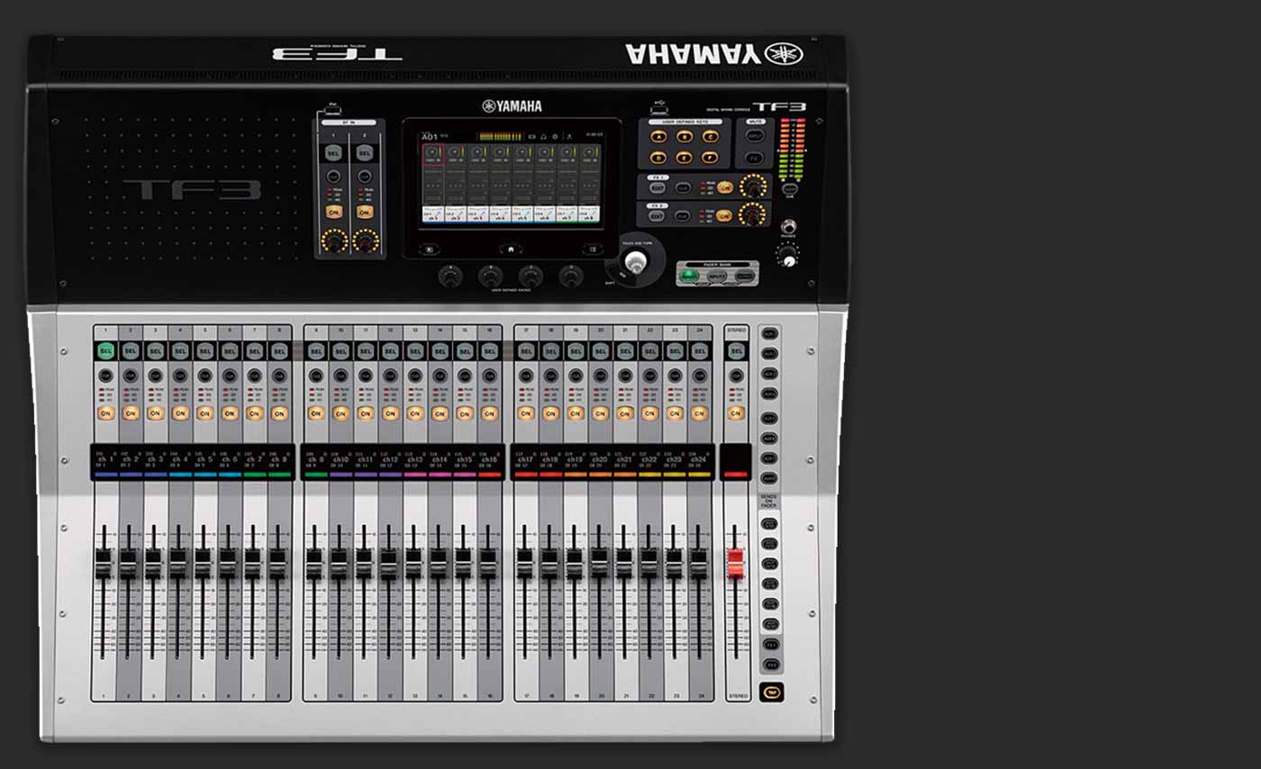The image size is (1261, 769).
Task: Click the CUE button on channel 12
Action: pyautogui.click(x=390, y=375)
